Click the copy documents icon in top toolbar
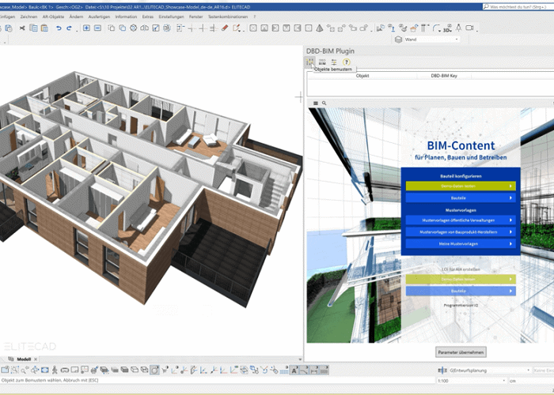The image size is (554, 395). click(x=33, y=28)
